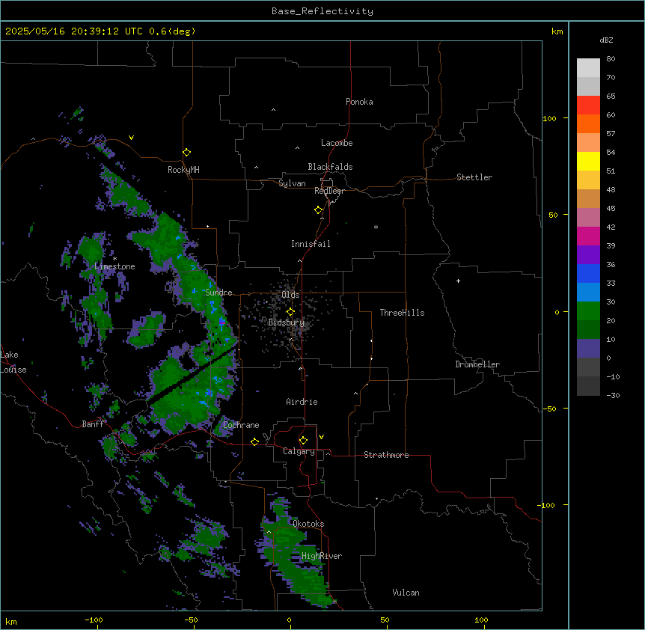Click the magenta 39–42 dBZ legend swatch
The height and width of the screenshot is (630, 645).
[x=588, y=236]
